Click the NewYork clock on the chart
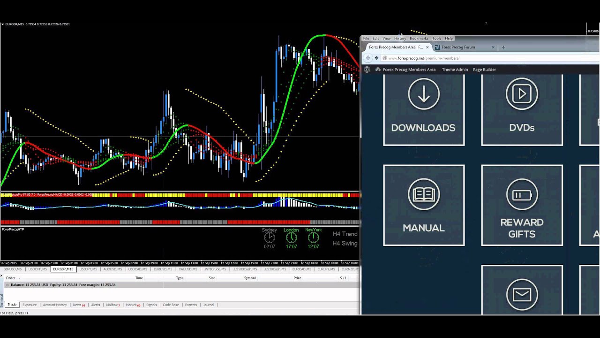 click(x=313, y=238)
